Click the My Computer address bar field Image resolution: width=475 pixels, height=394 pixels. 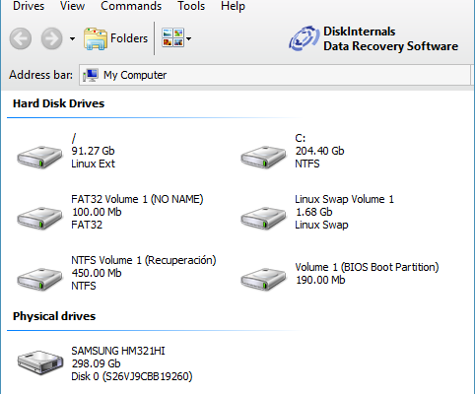(275, 75)
